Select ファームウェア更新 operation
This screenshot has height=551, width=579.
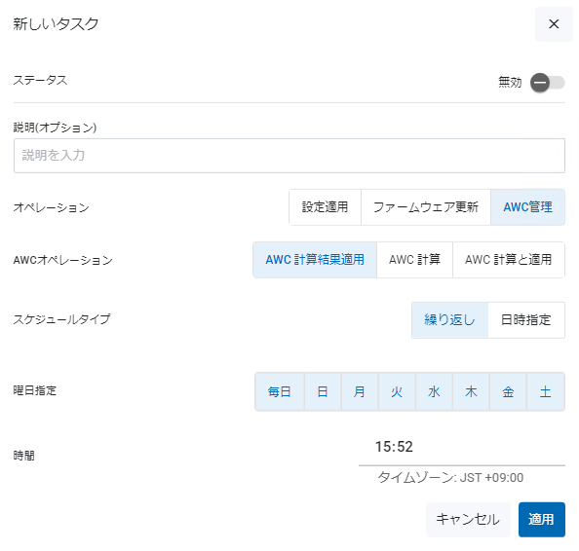[x=426, y=207]
